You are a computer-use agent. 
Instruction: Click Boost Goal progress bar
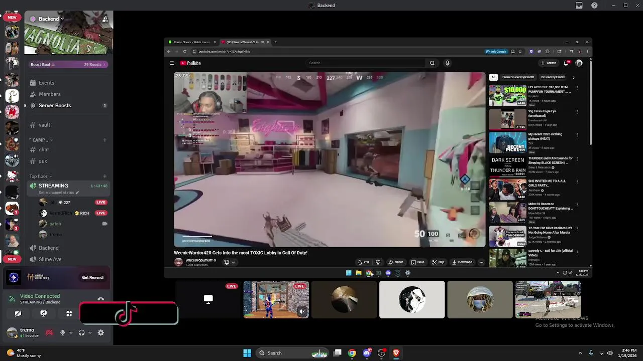[67, 65]
